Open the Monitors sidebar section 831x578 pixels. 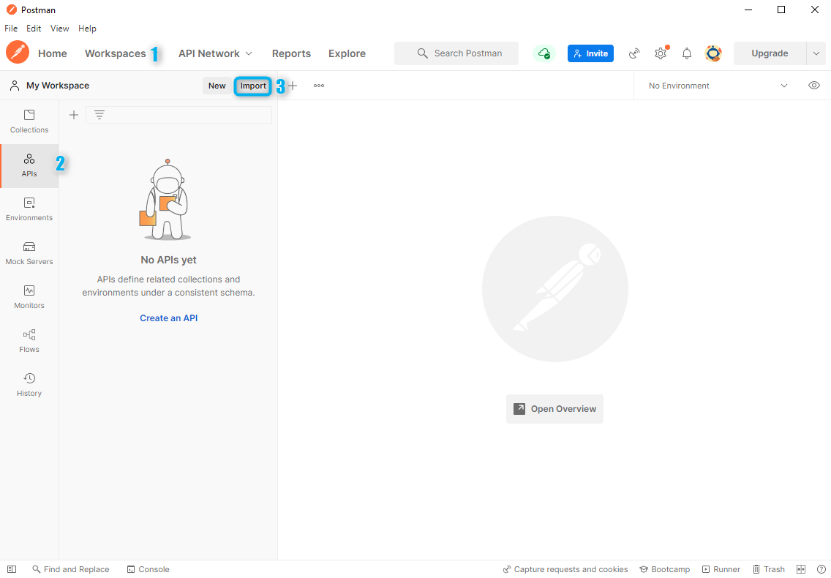[29, 297]
